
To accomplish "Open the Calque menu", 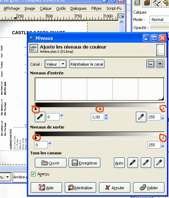I will [x=46, y=8].
